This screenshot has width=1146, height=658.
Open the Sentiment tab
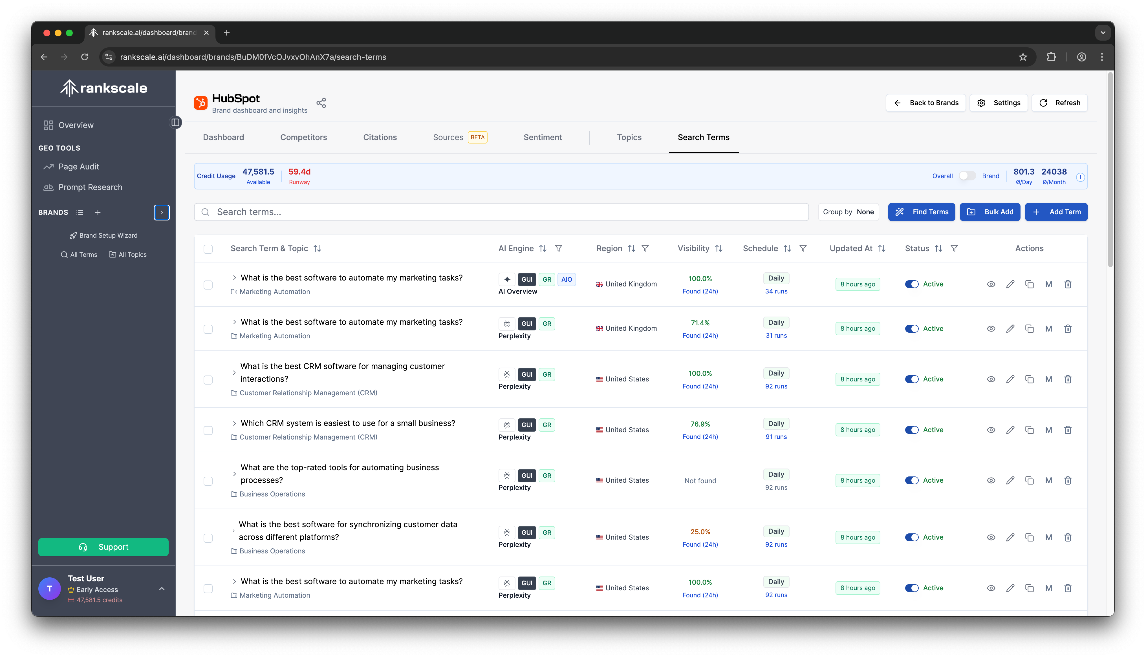[542, 137]
